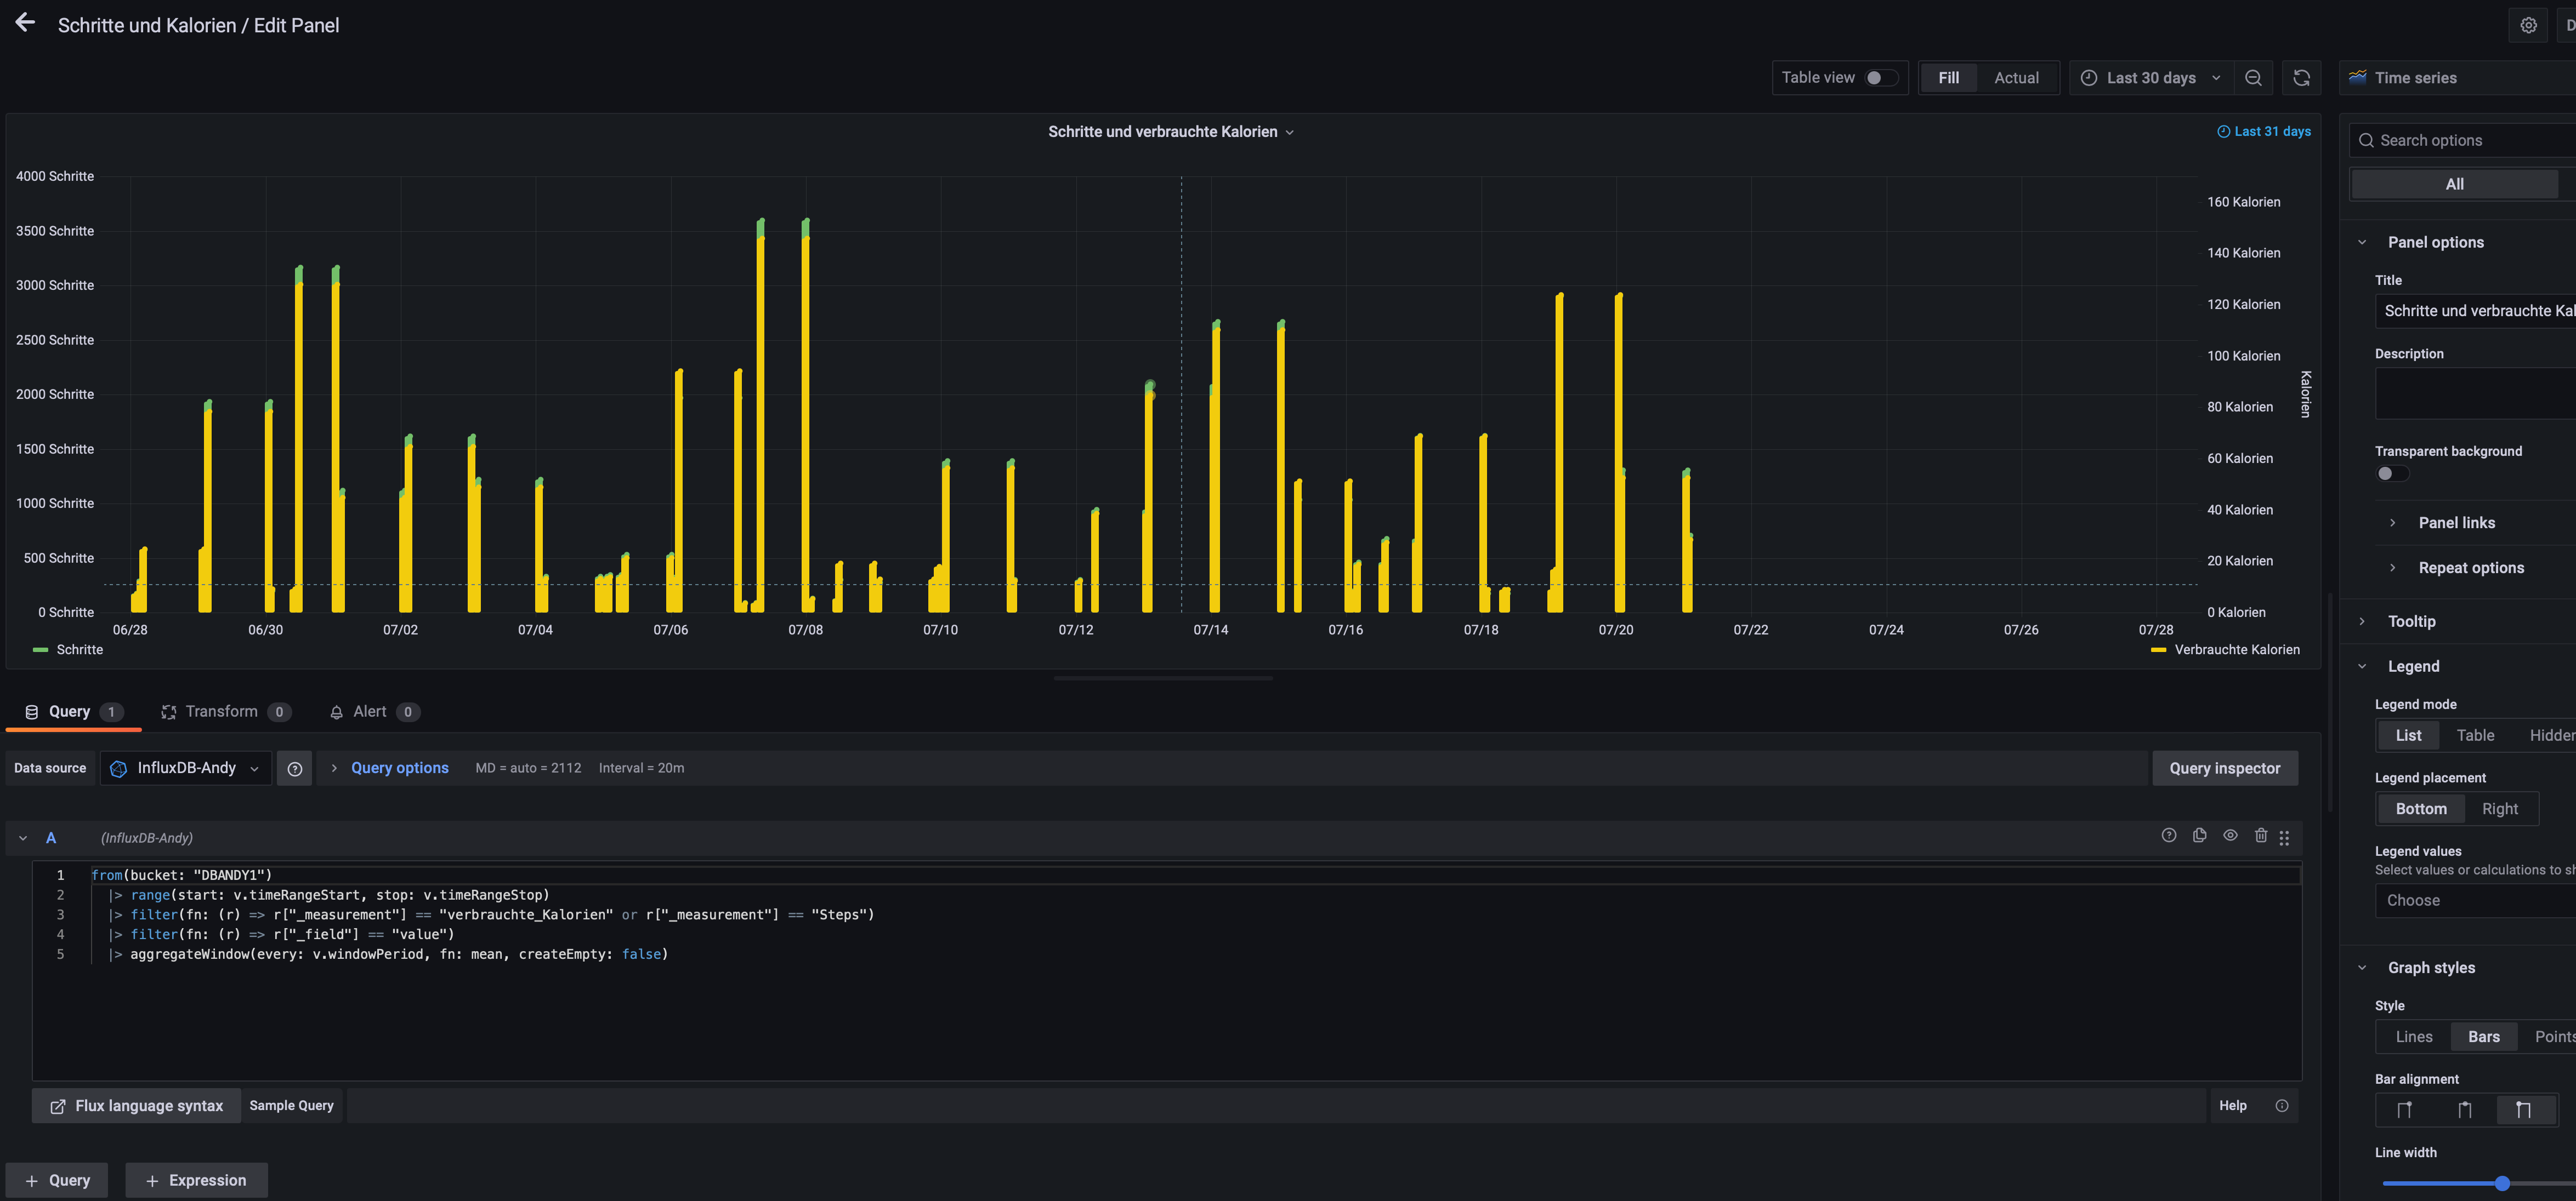2576x1201 pixels.
Task: Click the back arrow to exit panel editing
Action: pyautogui.click(x=25, y=23)
